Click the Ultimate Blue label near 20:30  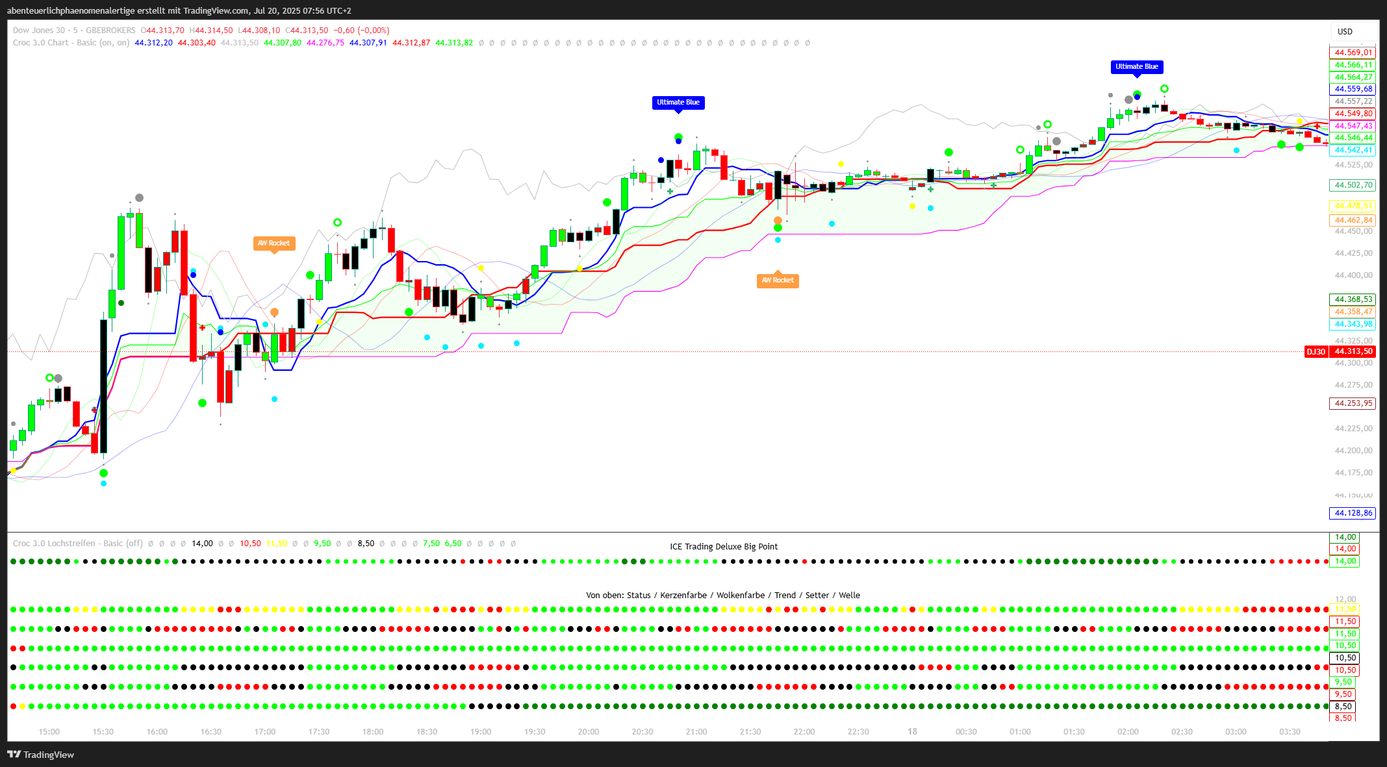pyautogui.click(x=678, y=103)
